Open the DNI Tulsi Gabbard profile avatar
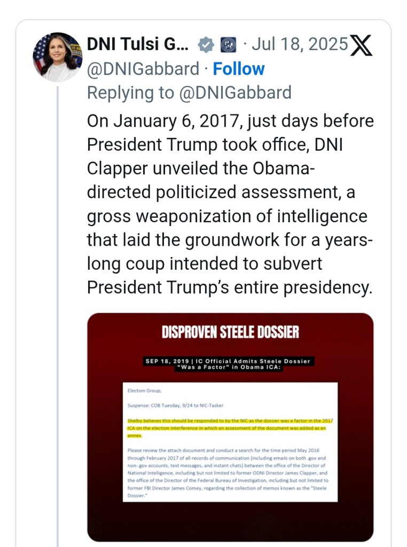 [x=57, y=57]
